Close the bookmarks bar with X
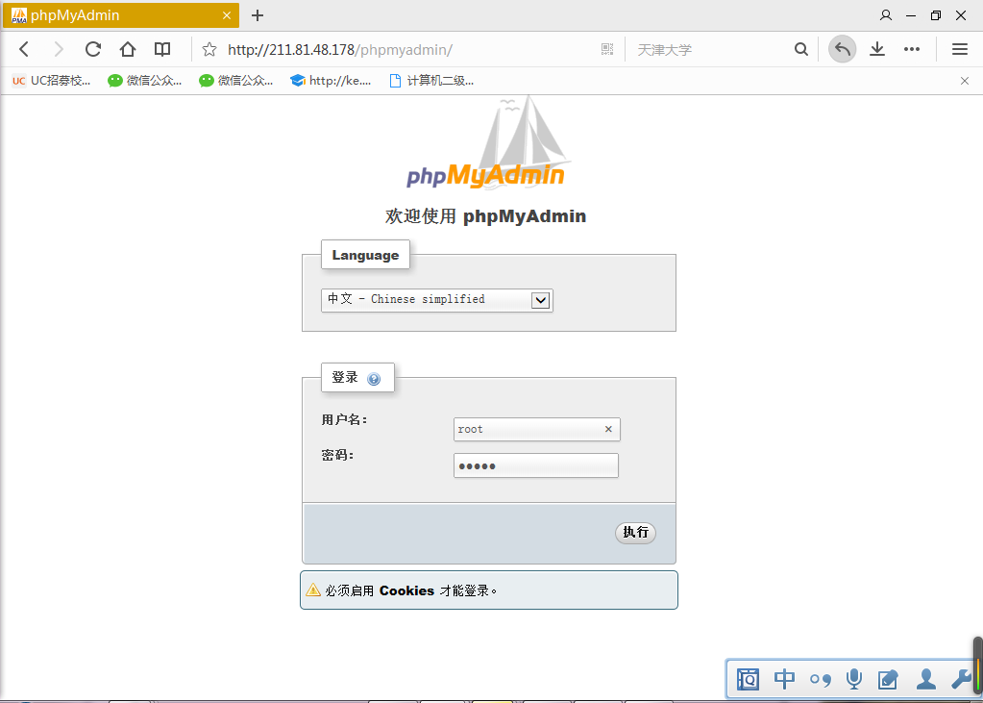 click(x=965, y=81)
